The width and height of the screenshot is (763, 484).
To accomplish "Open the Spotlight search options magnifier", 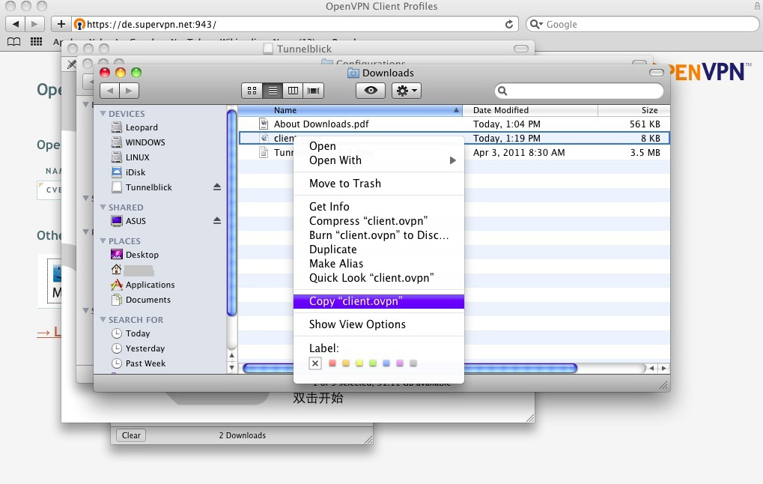I will (502, 91).
